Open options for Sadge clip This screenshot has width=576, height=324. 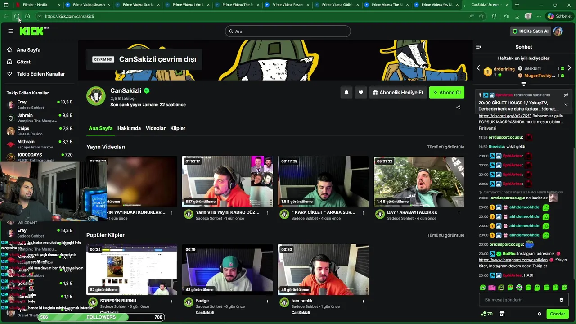click(x=268, y=301)
